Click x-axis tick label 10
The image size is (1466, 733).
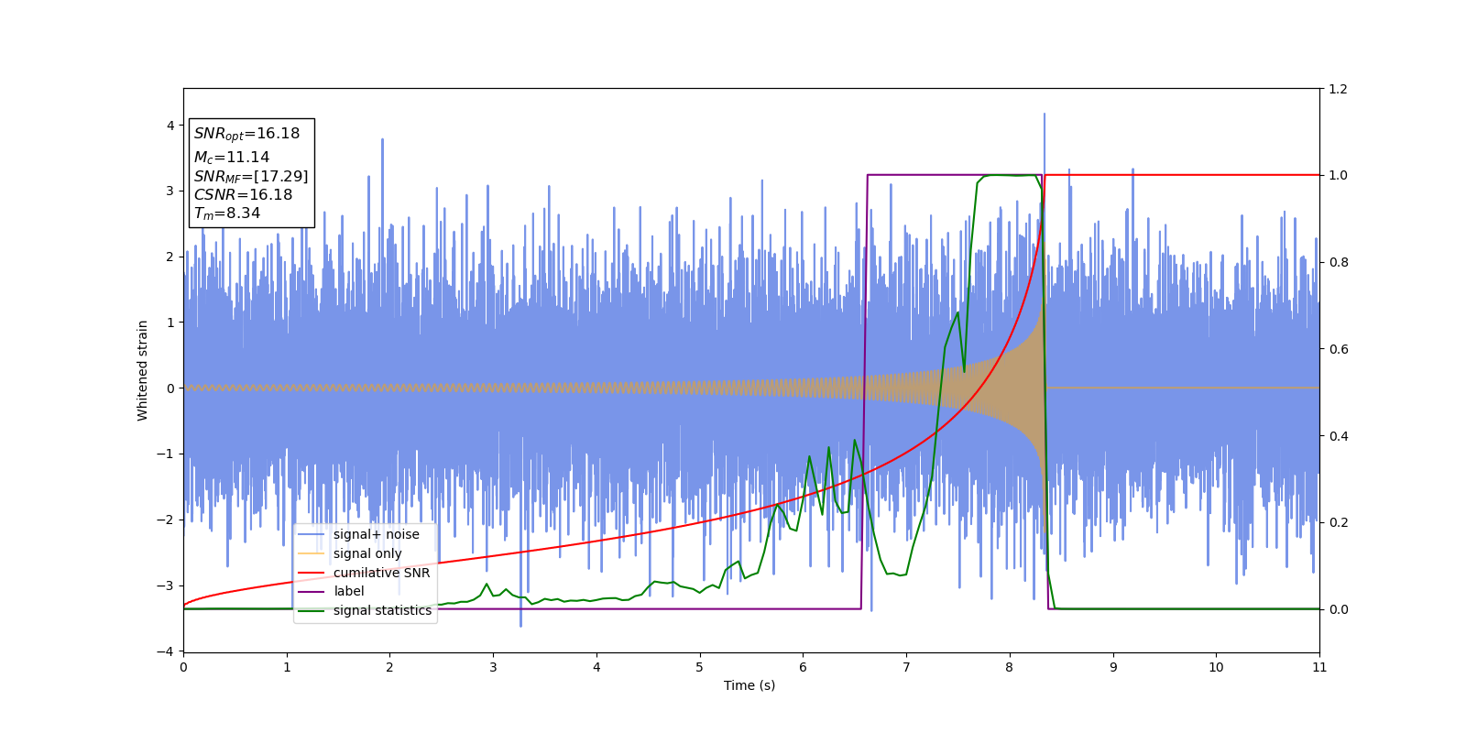coord(1216,667)
